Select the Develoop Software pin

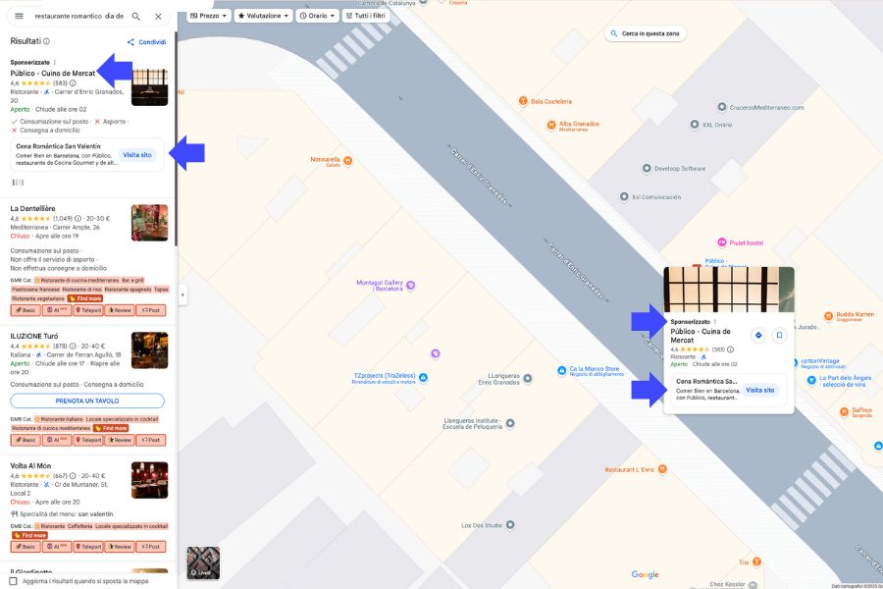pyautogui.click(x=647, y=168)
